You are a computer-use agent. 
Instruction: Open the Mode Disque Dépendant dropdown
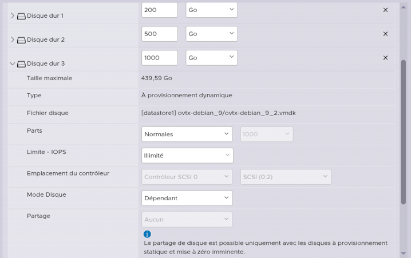tap(187, 198)
